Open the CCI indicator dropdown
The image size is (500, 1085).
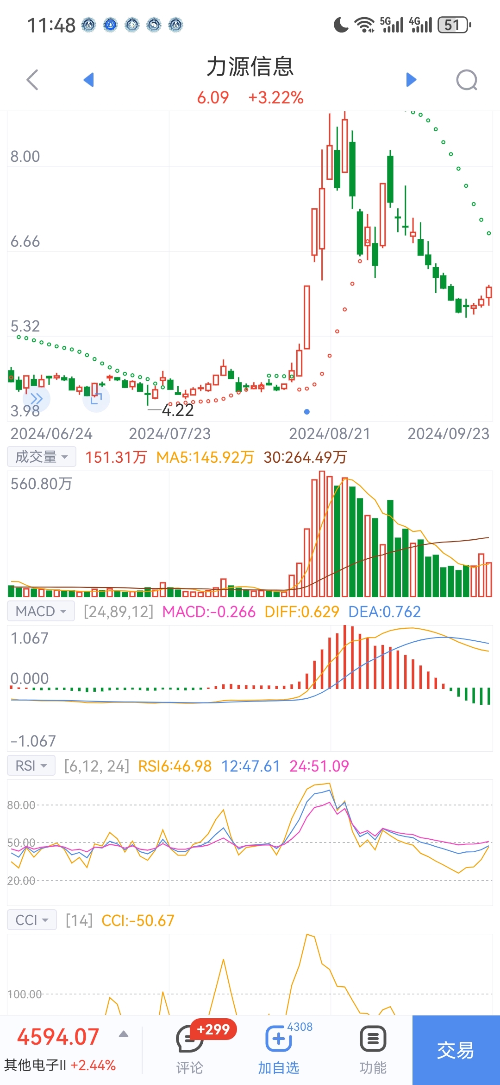pyautogui.click(x=32, y=920)
